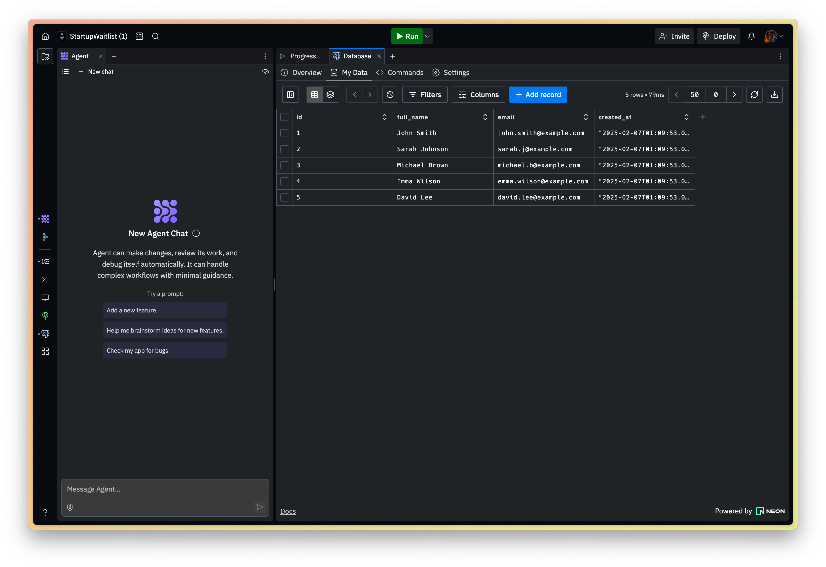This screenshot has width=826, height=567.
Task: Toggle the table sidebar panel icon
Action: [x=290, y=95]
